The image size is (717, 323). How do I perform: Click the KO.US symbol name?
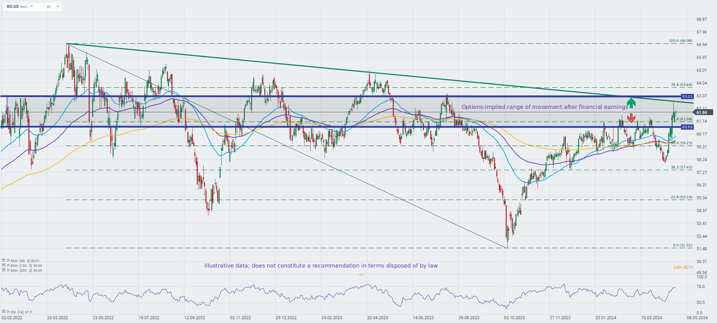click(12, 7)
